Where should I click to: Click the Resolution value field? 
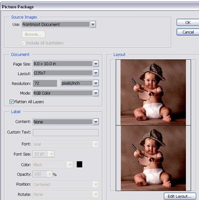pos(45,83)
